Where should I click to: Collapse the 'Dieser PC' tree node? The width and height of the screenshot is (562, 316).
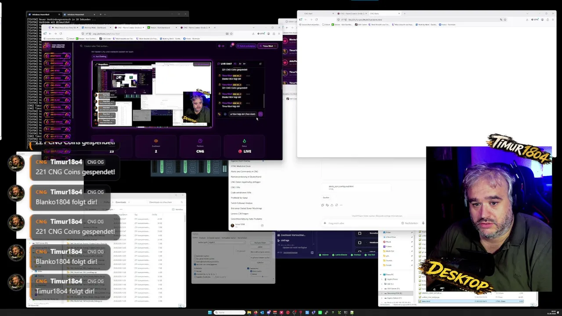tap(382, 274)
